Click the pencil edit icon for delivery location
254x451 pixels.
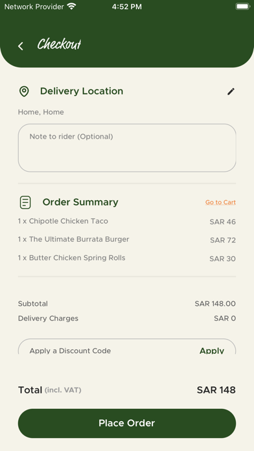[x=231, y=91]
